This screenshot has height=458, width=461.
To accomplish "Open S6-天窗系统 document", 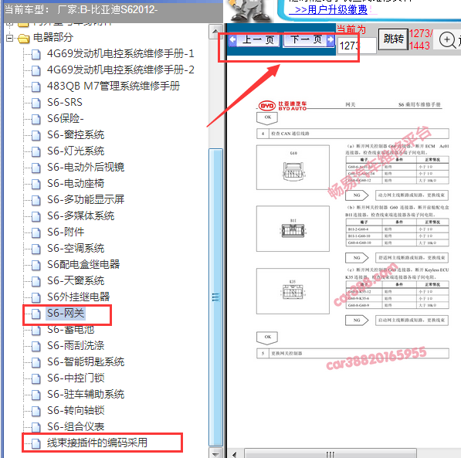I will (x=76, y=280).
